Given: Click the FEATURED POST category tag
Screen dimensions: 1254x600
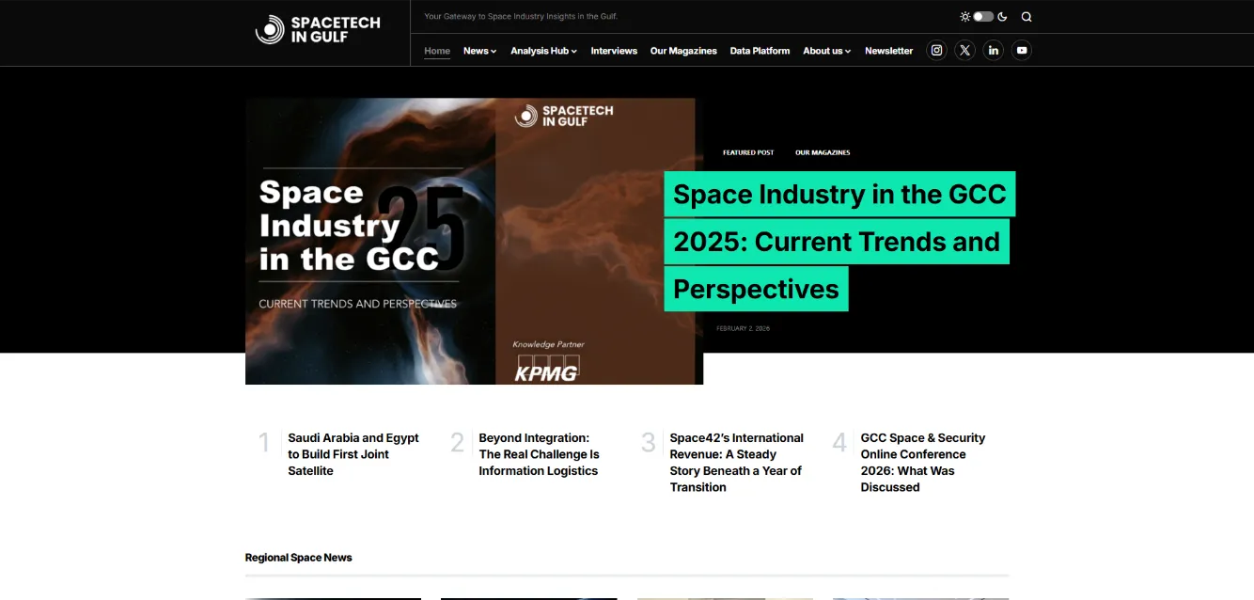Looking at the screenshot, I should [x=748, y=152].
